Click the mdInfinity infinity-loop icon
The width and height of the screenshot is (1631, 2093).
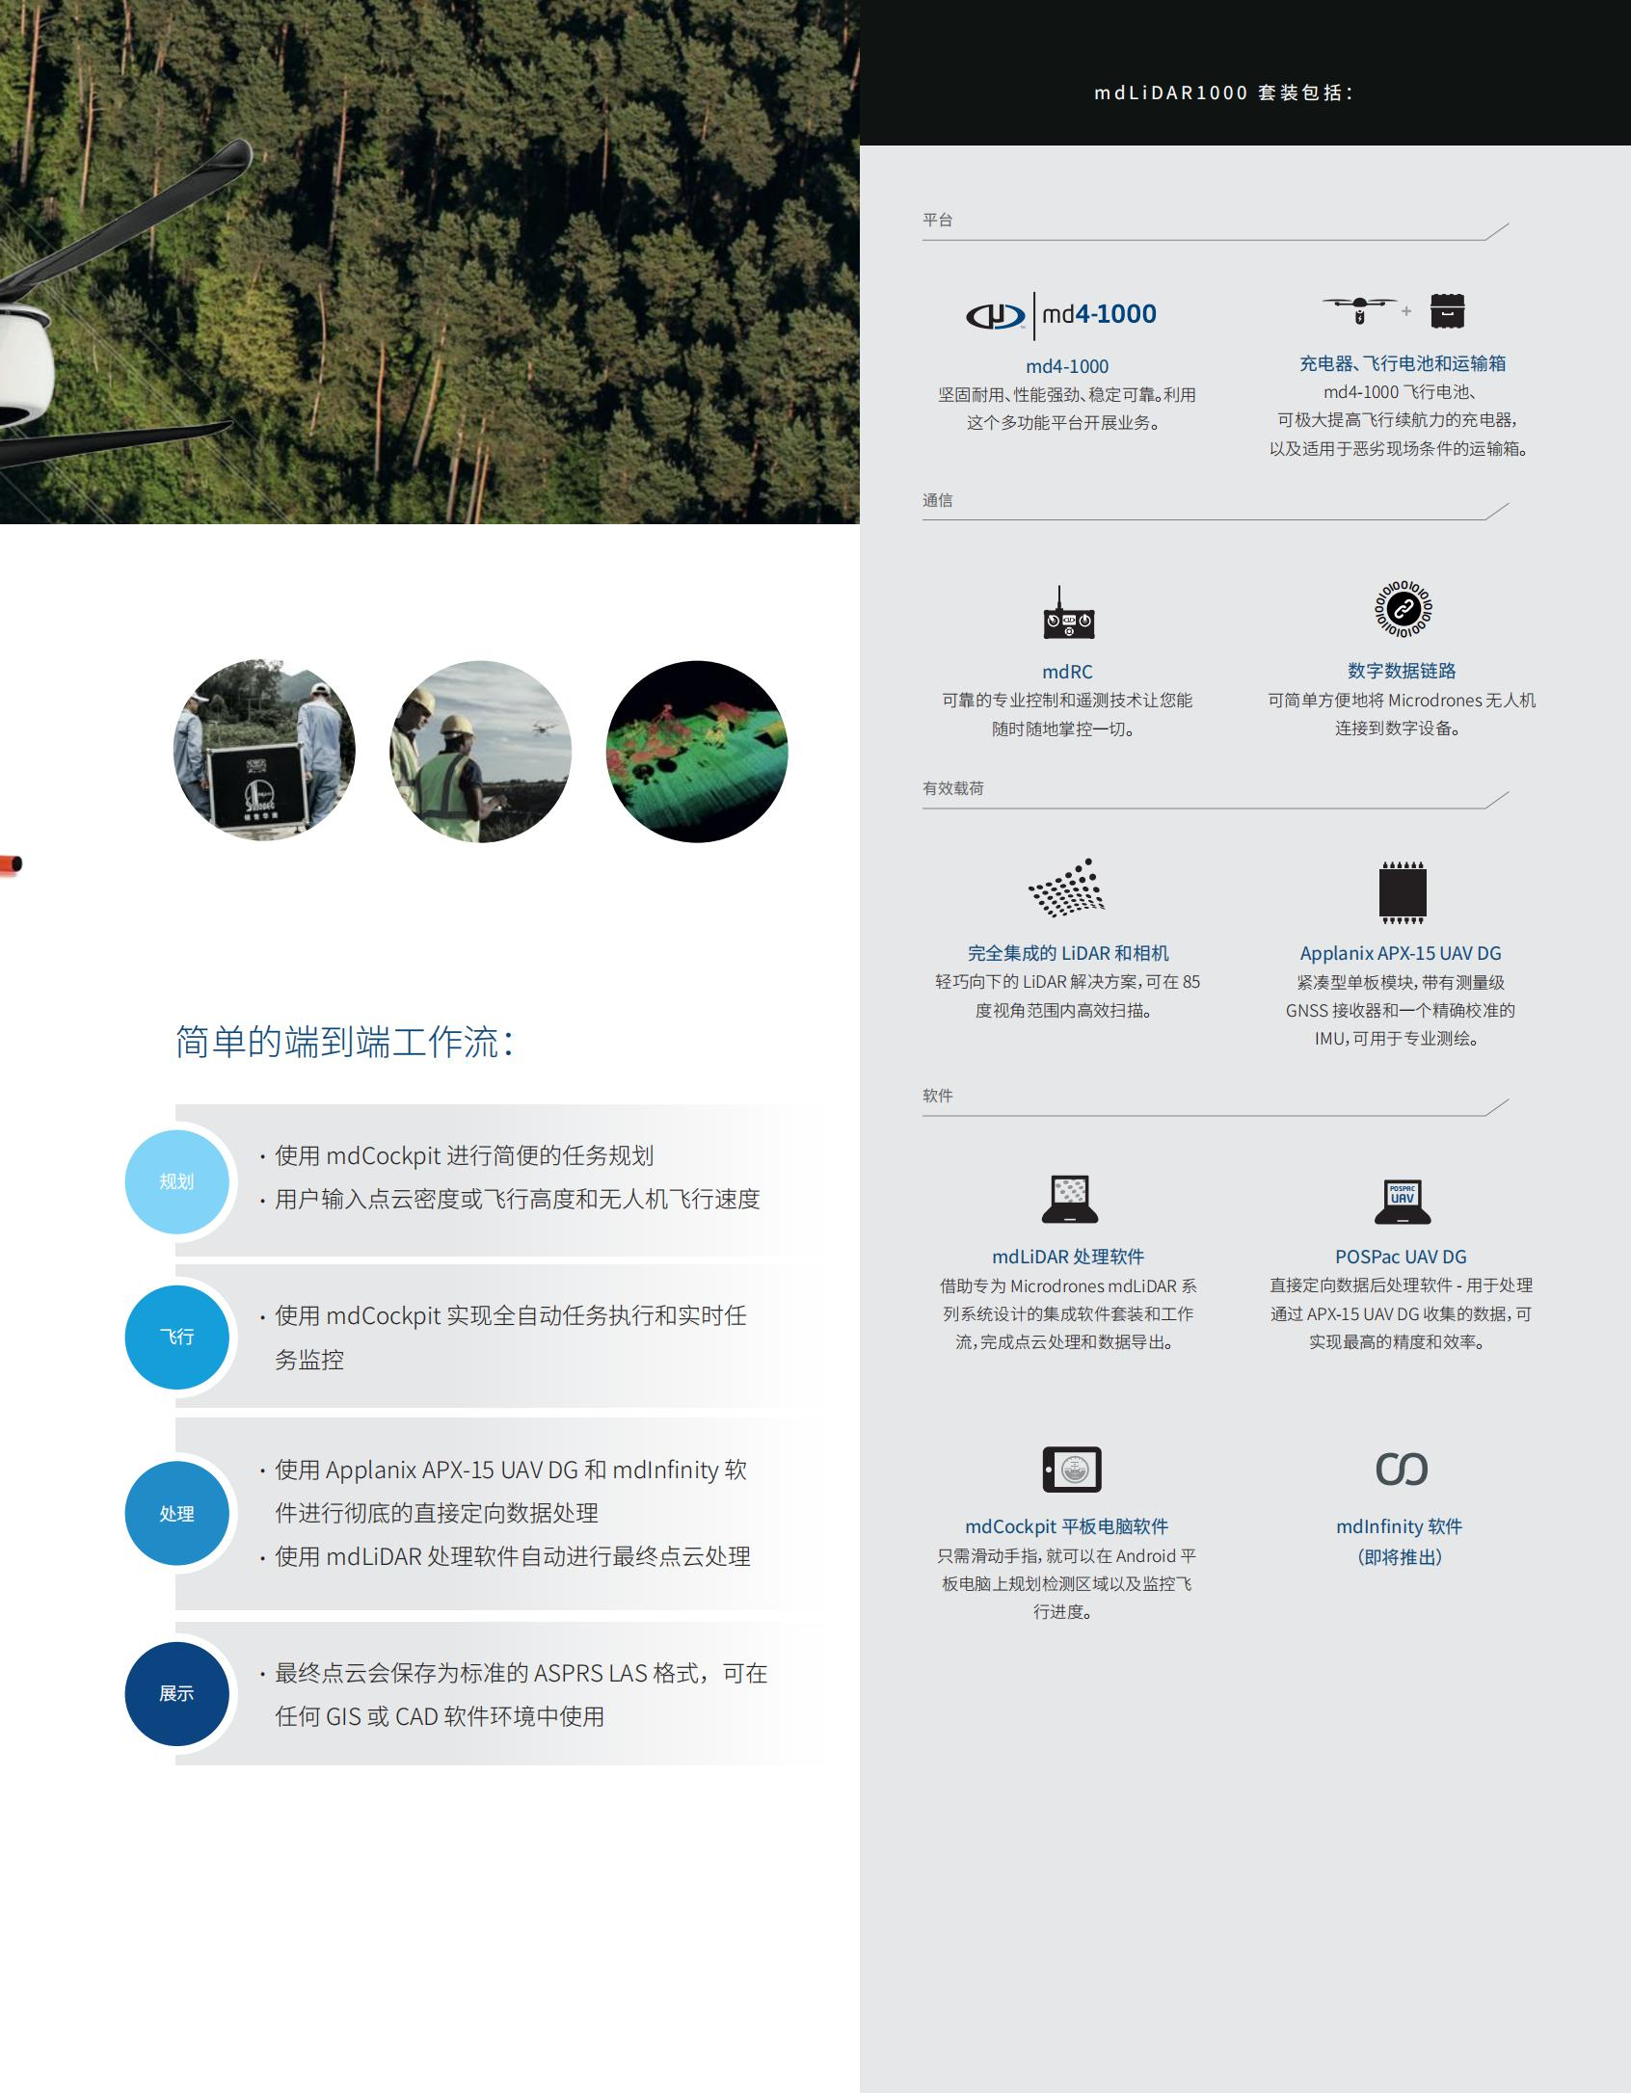(1402, 1469)
